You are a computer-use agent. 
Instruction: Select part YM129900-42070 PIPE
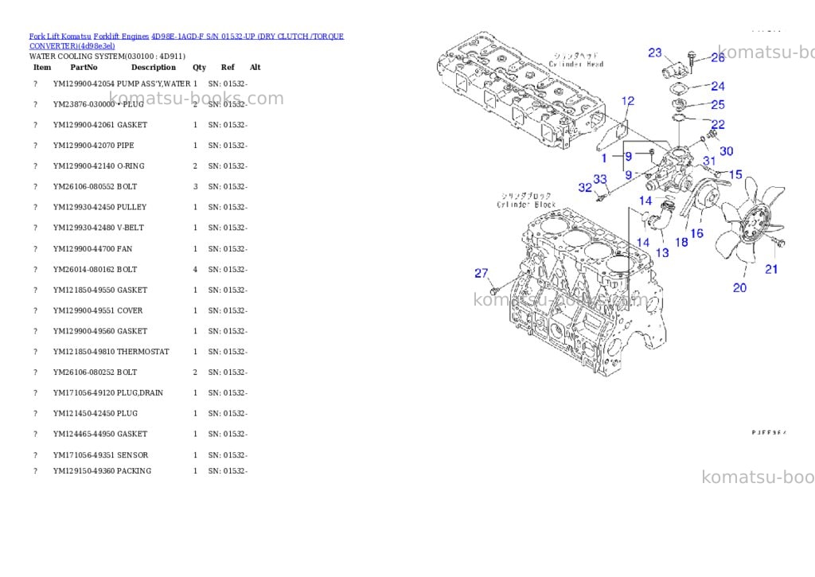tap(94, 146)
